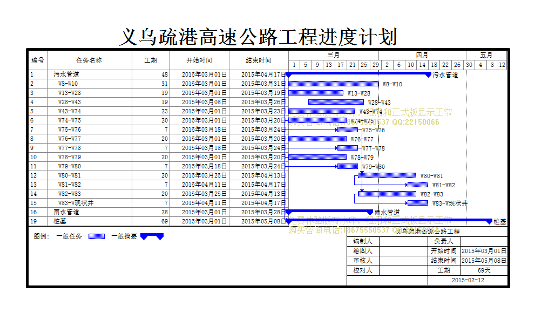Click the 雨水管道 summary bar
535x313 pixels.
[329, 212]
